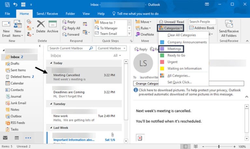Open the Journal folder
This screenshot has height=149, width=250.
pos(13,96)
